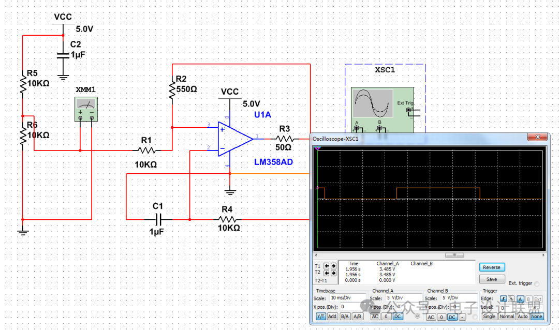This screenshot has height=330, width=559.
Task: Move cursor T1 right with arrow
Action: (x=333, y=266)
